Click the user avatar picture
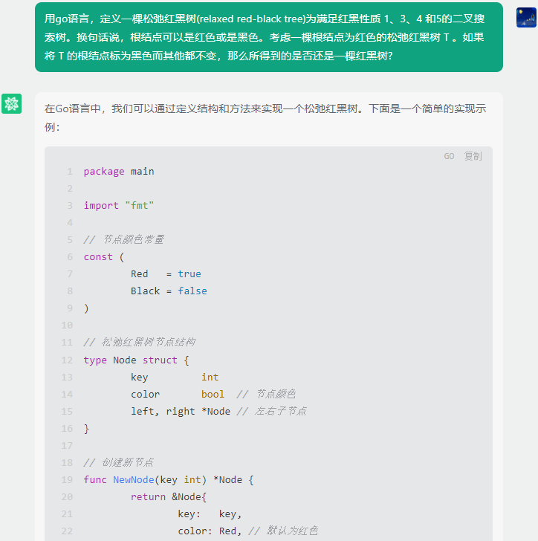Viewport: 538px width, 541px height. point(526,18)
